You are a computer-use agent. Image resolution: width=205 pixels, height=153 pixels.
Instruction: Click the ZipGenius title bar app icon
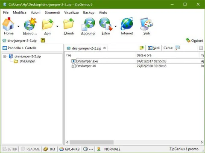coord(5,4)
